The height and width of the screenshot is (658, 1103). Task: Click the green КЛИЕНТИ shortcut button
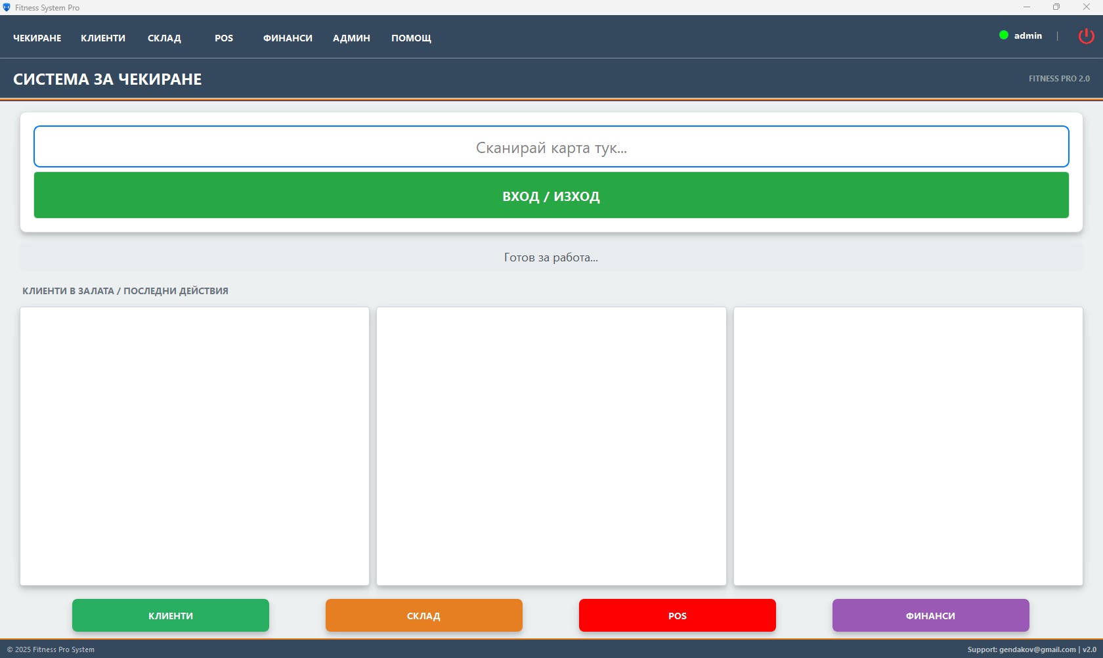[171, 615]
